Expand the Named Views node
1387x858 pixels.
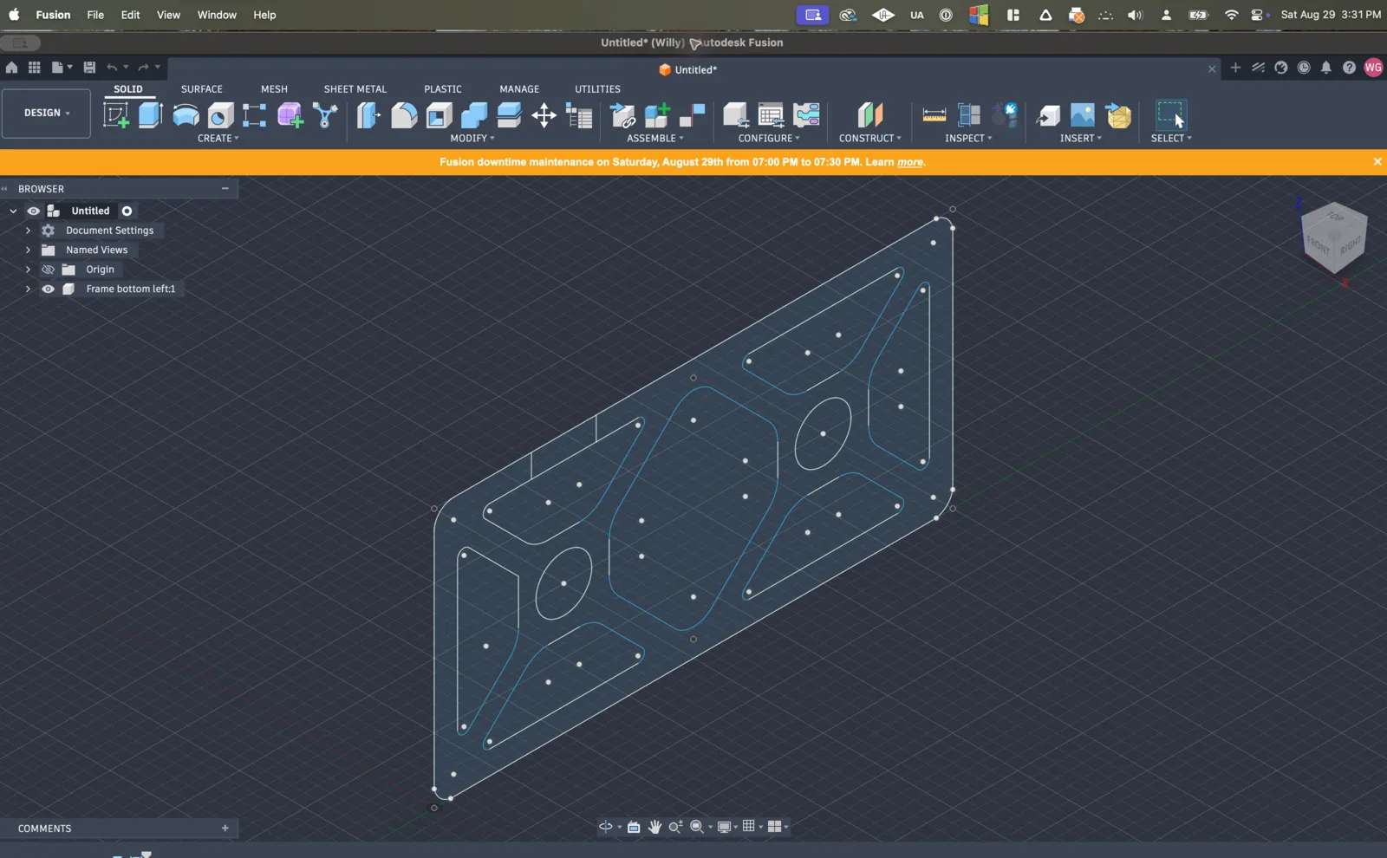coord(28,250)
